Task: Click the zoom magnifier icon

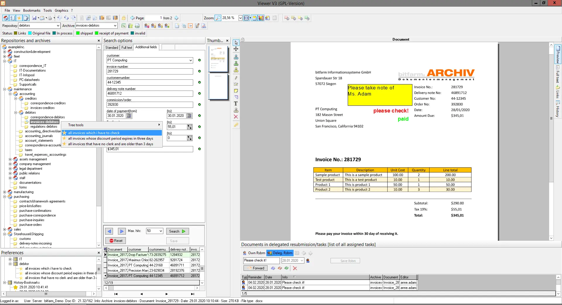Action: 218,18
